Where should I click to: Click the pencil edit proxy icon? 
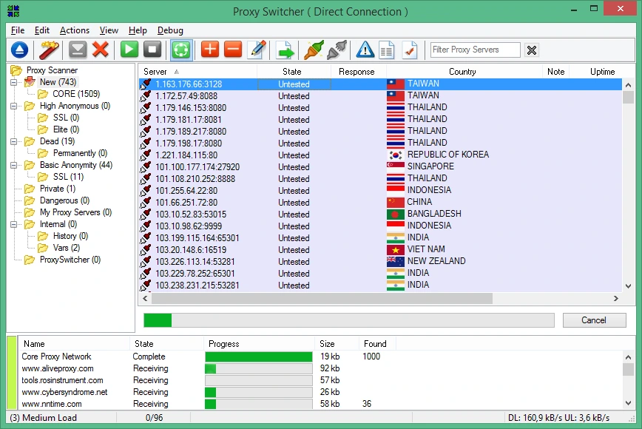click(257, 50)
